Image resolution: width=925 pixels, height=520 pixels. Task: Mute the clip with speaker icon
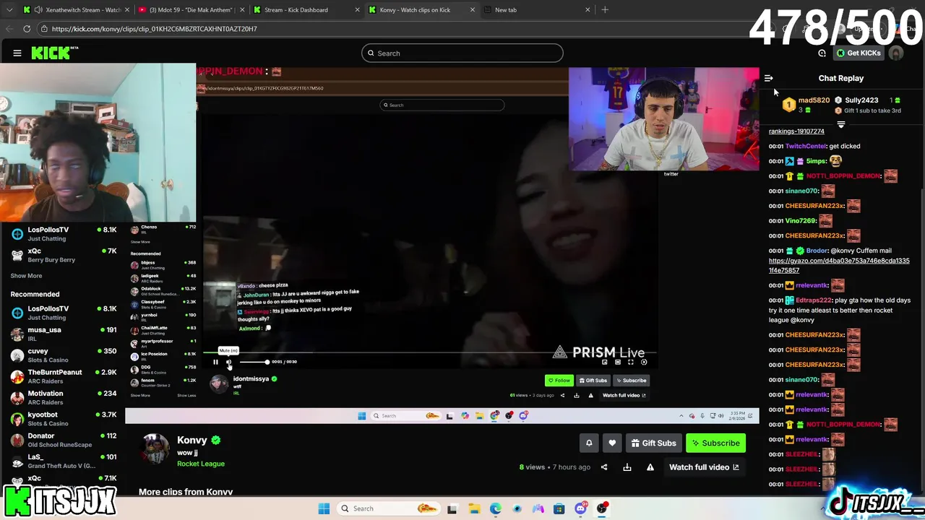tap(229, 362)
